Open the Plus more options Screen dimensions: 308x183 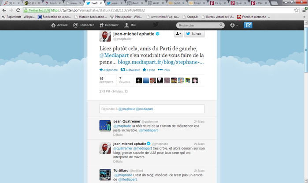pos(164,70)
